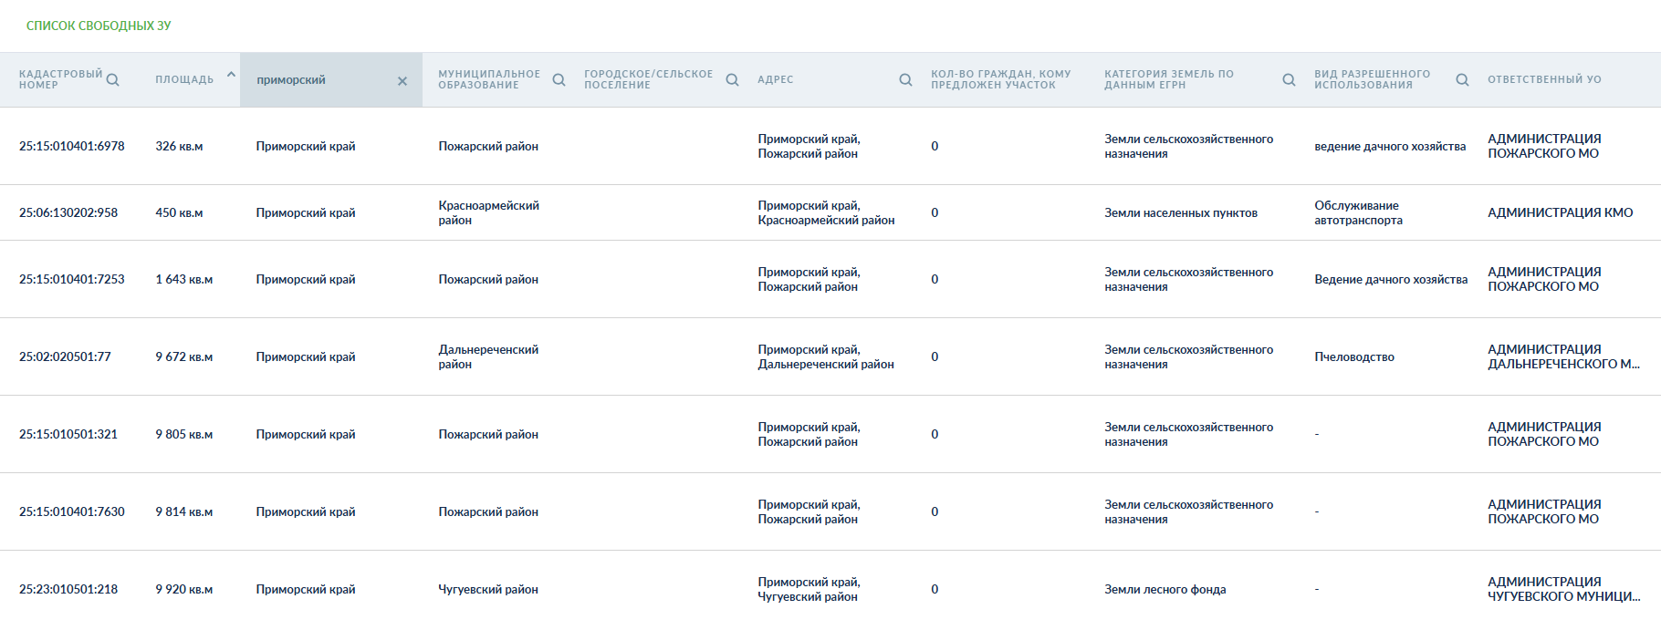This screenshot has width=1661, height=630.
Task: Select Земли лесного фонда category cell
Action: 1165,589
